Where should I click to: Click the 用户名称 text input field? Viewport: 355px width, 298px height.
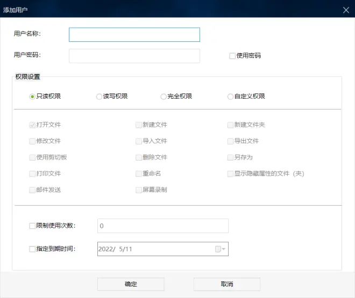click(134, 34)
